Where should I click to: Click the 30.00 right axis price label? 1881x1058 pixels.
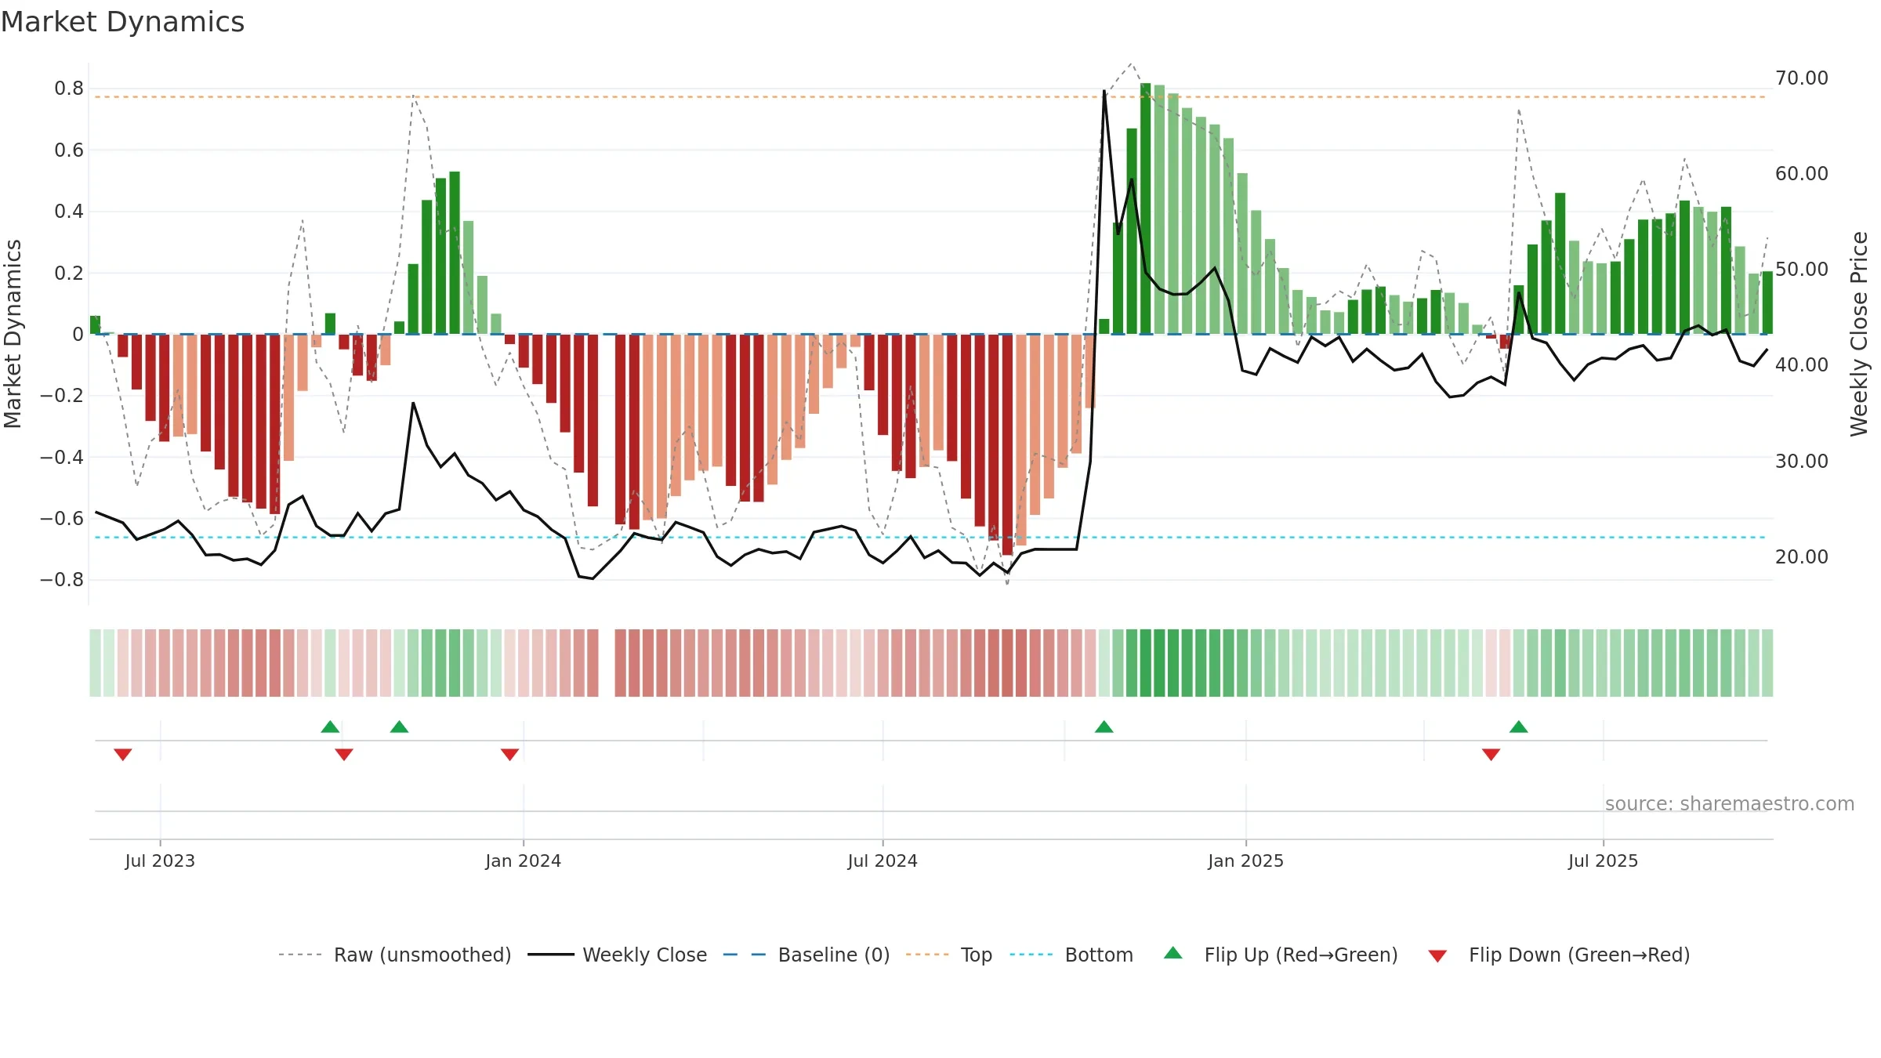[x=1802, y=462]
